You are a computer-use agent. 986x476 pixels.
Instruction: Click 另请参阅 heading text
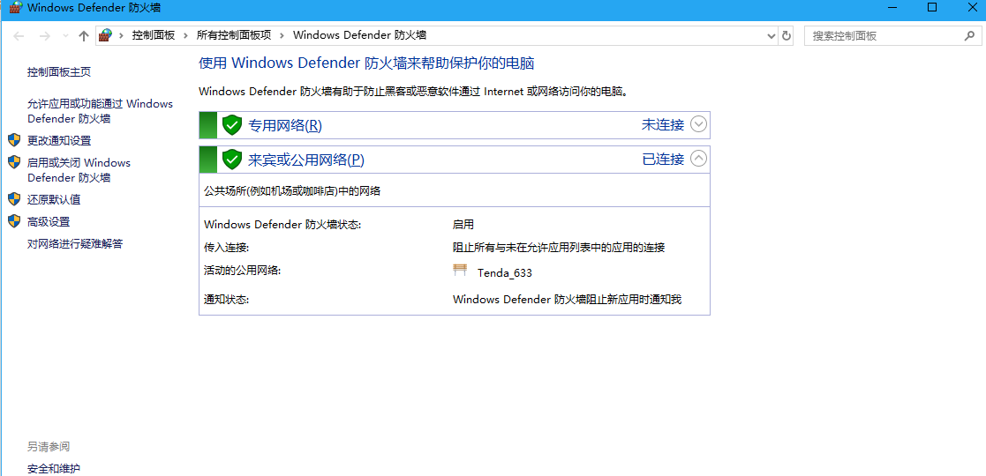point(49,447)
